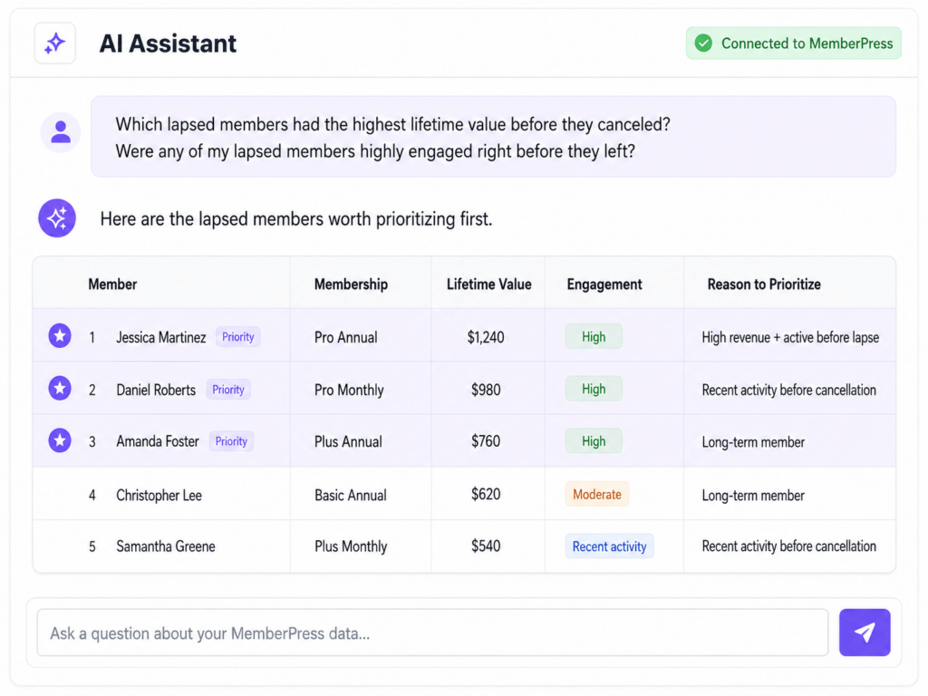Click the $760 lifetime value
Screen dimensions: 928x696
(x=486, y=441)
